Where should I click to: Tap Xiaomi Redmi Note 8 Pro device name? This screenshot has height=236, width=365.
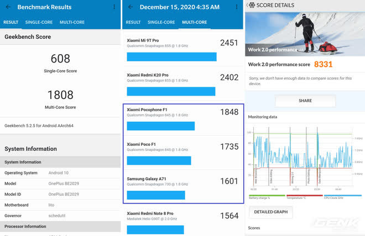[x=150, y=213]
